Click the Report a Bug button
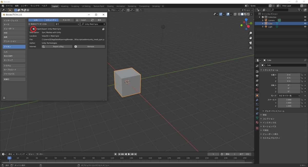Image resolution: width=308 pixels, height=167 pixels. 57,47
